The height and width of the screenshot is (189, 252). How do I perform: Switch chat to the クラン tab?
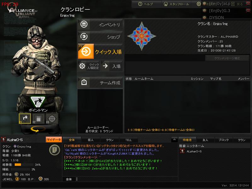[110, 140]
